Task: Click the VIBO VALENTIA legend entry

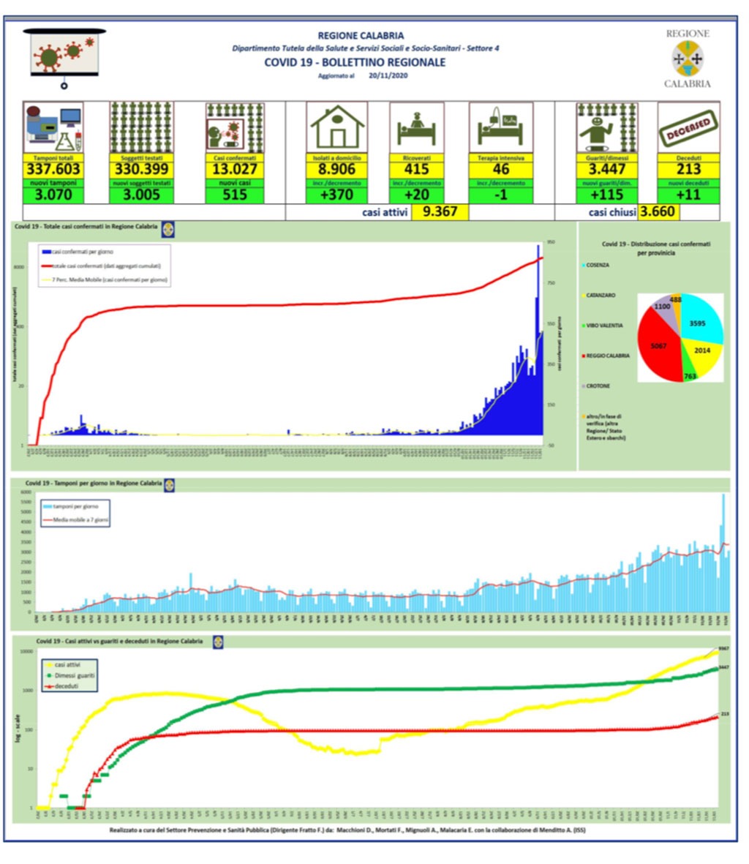Action: (603, 326)
